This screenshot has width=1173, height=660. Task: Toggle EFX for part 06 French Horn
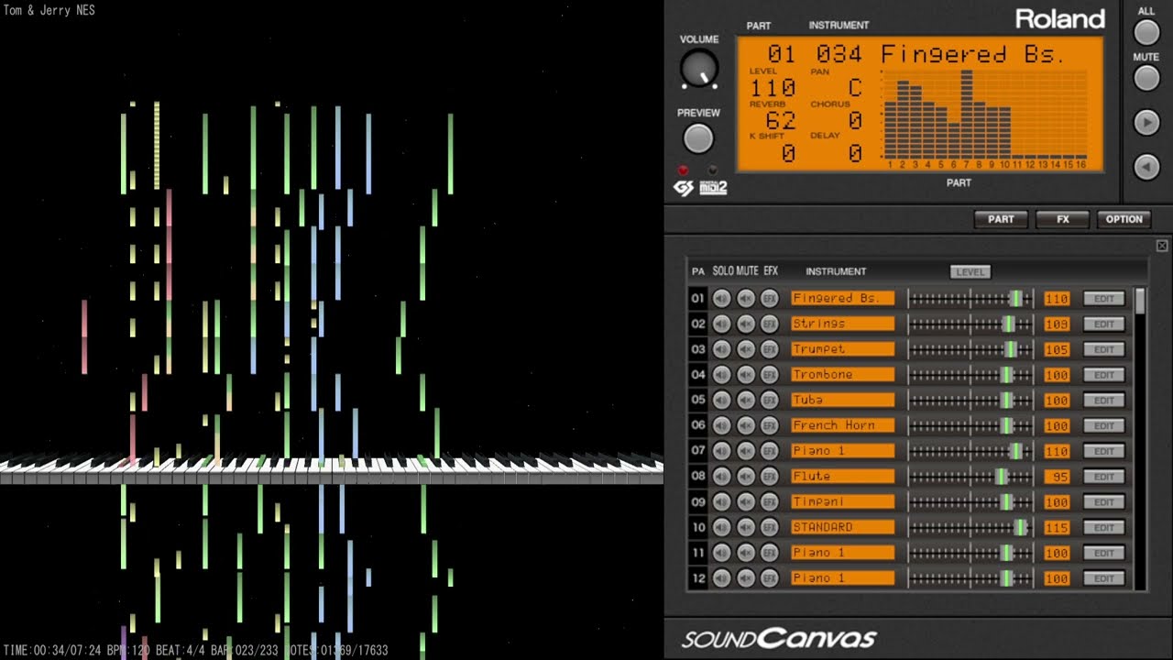(x=770, y=425)
